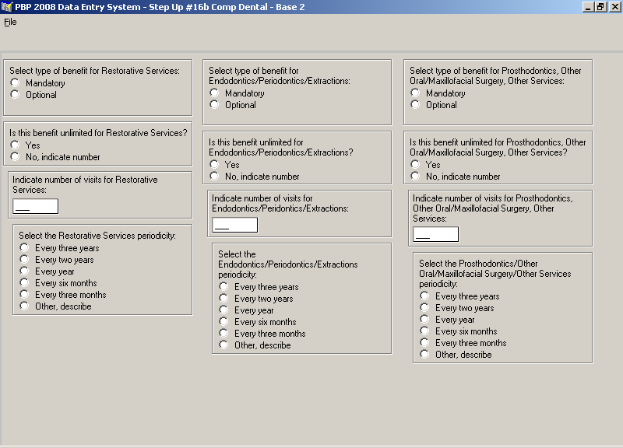The image size is (623, 448).
Task: Select Every six months for Prosthodontics periodicity
Action: click(x=425, y=331)
